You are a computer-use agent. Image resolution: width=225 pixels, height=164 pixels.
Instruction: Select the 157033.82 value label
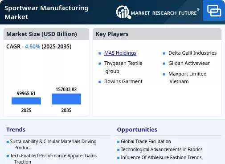66,89
